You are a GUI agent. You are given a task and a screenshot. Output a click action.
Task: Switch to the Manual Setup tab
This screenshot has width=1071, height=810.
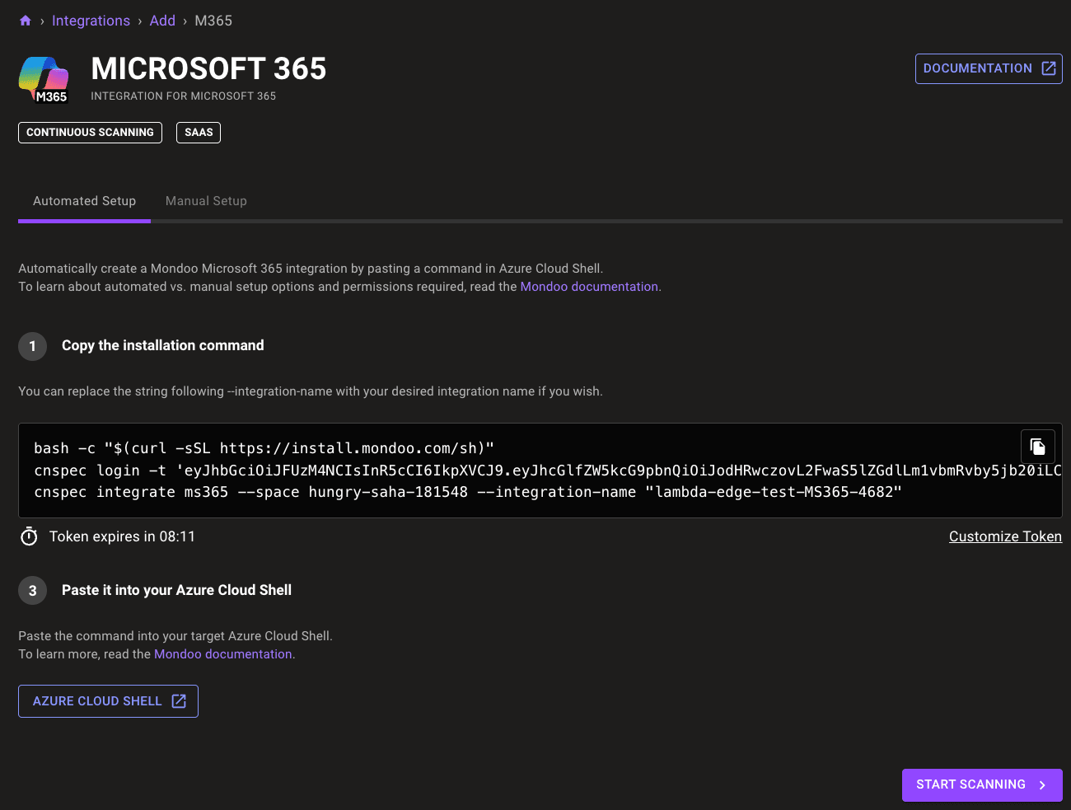(206, 200)
